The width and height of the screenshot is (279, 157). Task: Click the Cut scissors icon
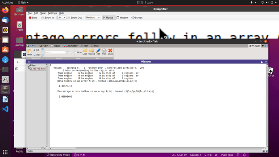click(x=36, y=50)
